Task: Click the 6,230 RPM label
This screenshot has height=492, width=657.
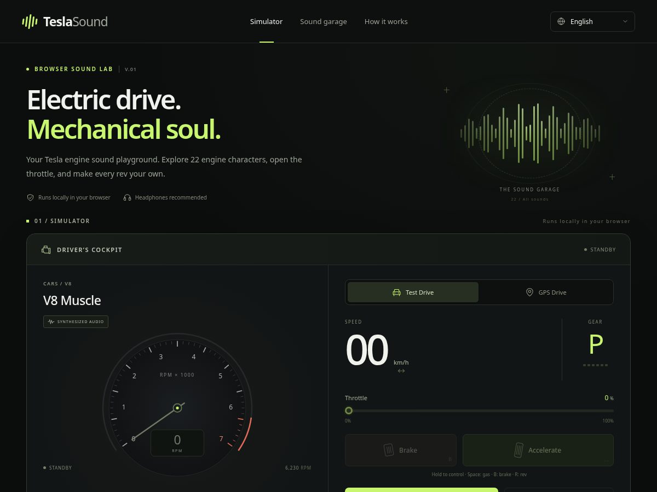Action: pos(298,468)
